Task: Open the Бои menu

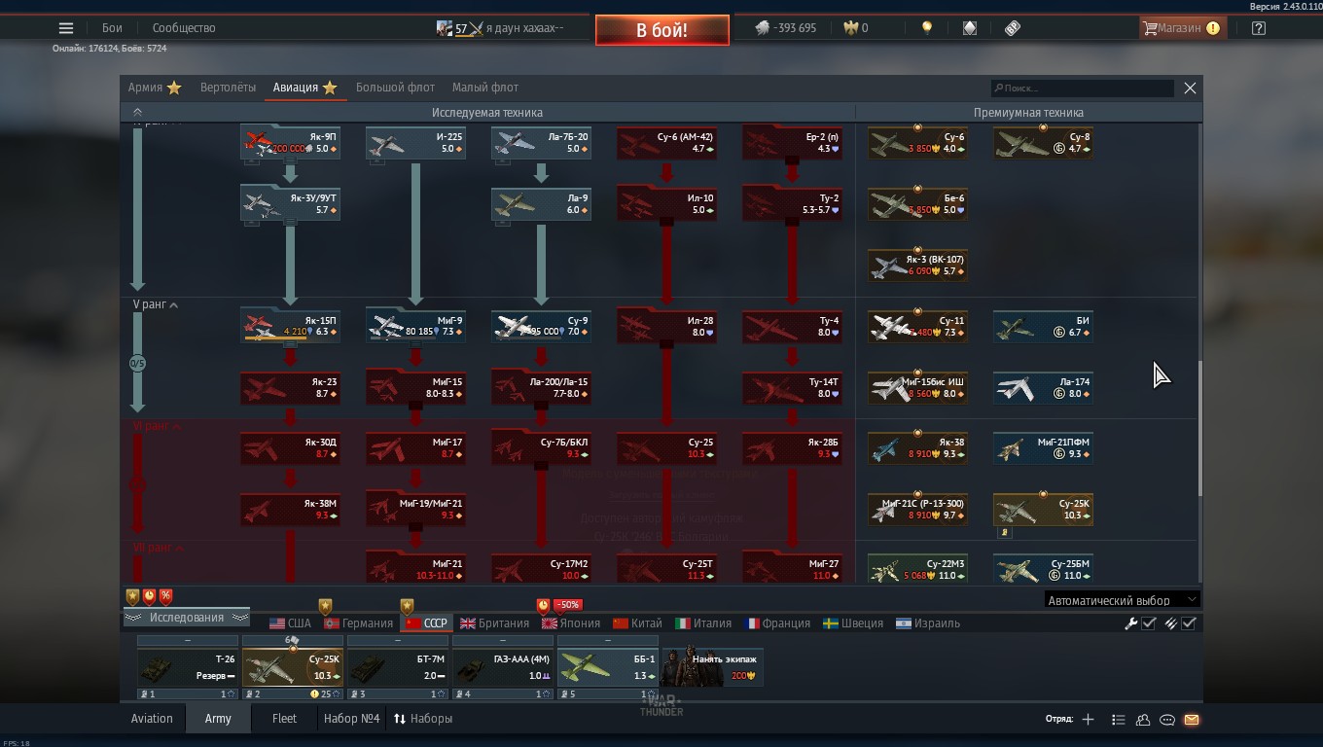Action: coord(112,28)
